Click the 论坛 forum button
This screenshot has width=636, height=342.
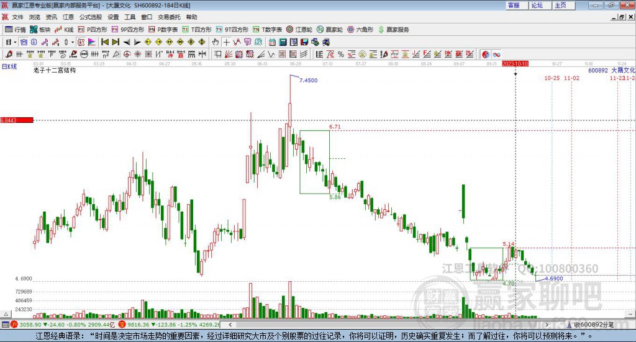point(540,5)
